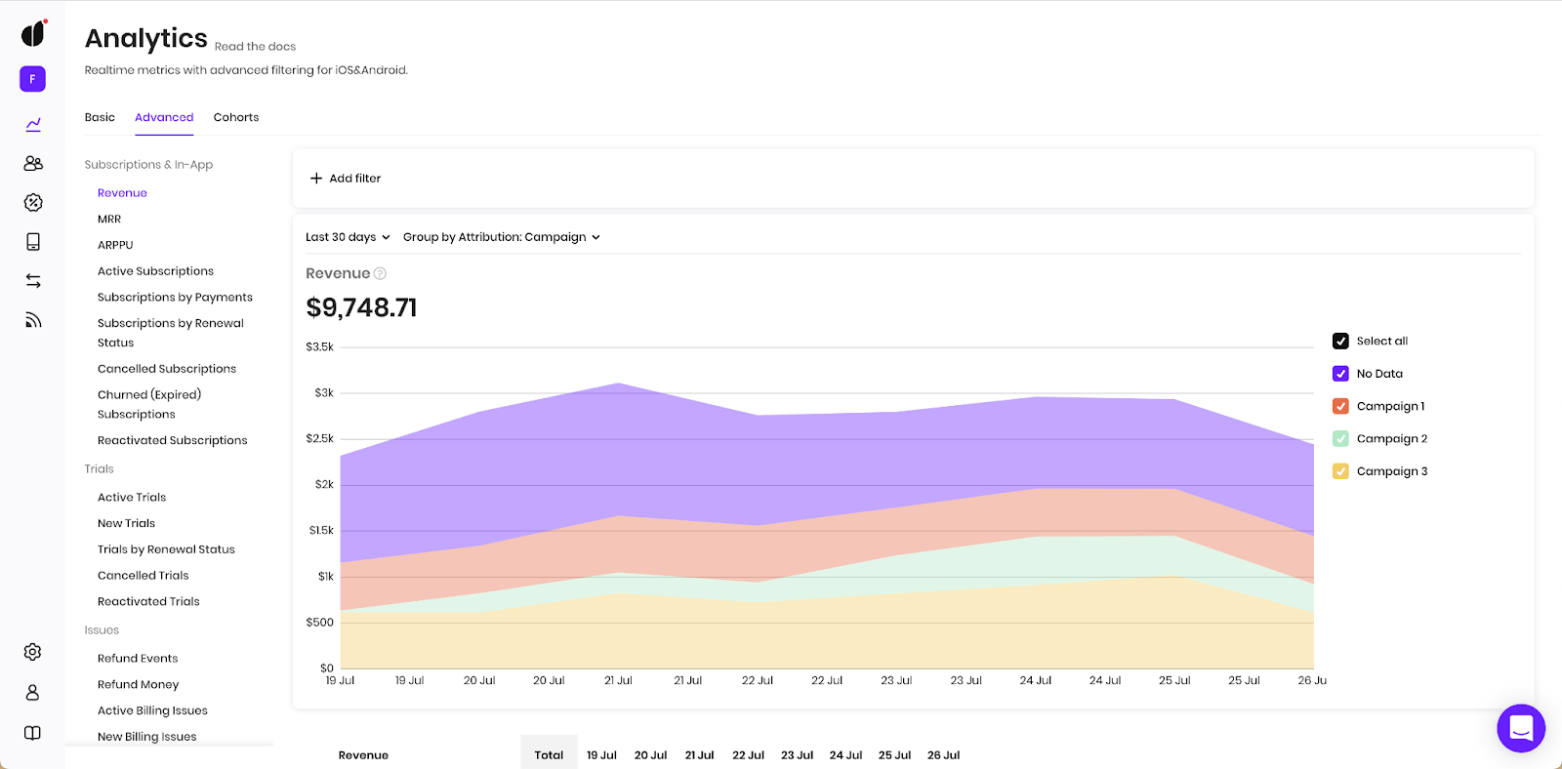Open the feed signal icon in sidebar
The width and height of the screenshot is (1562, 769).
click(33, 320)
